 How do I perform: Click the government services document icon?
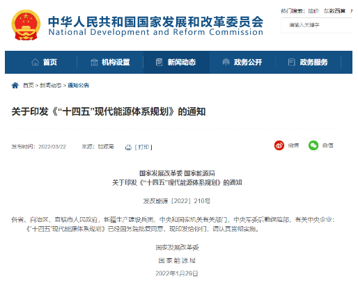pos(291,62)
